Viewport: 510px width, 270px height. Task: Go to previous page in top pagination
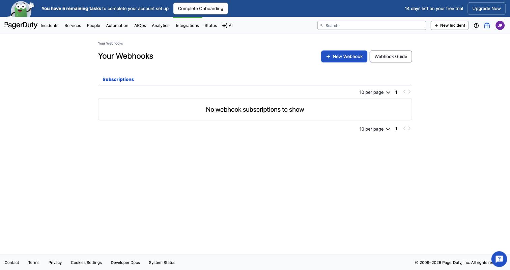click(404, 92)
